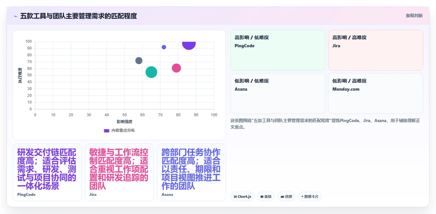Image resolution: width=436 pixels, height=214 pixels.
Task: Open the 高影响 / 高难度 quadrant card
Action: [375, 50]
